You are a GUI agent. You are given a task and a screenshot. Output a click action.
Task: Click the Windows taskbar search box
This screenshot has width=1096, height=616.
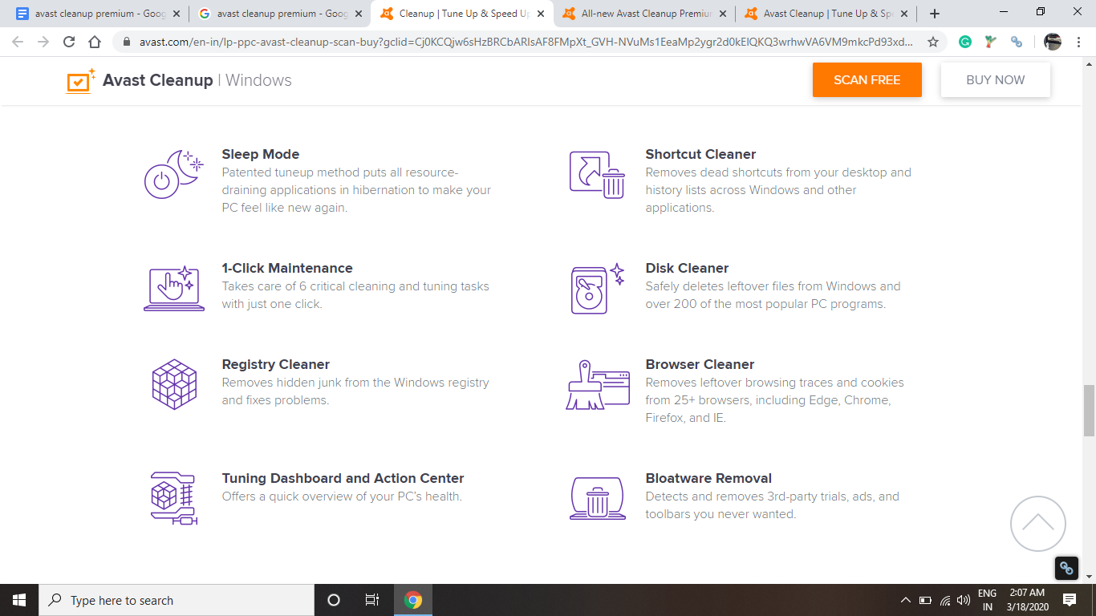click(177, 600)
